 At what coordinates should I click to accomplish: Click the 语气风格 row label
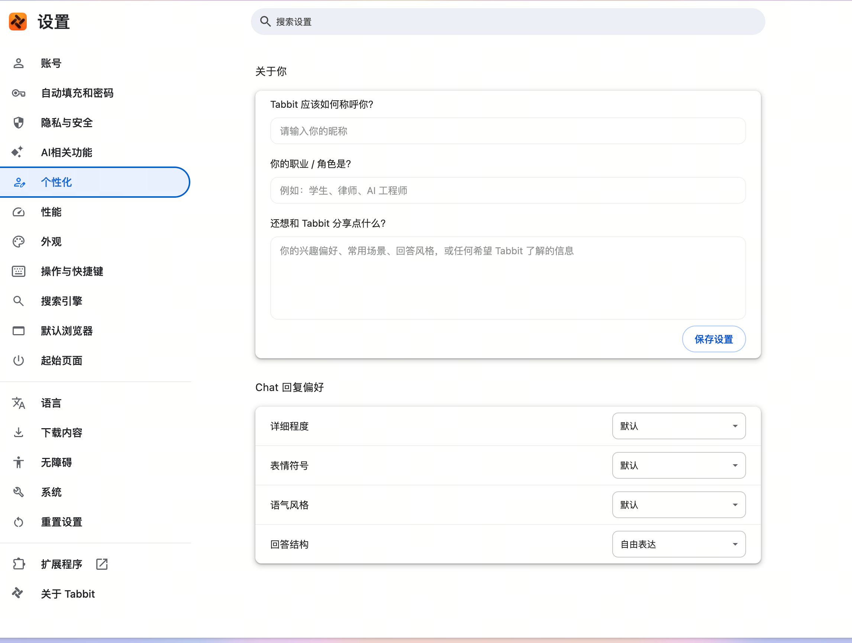coord(289,505)
